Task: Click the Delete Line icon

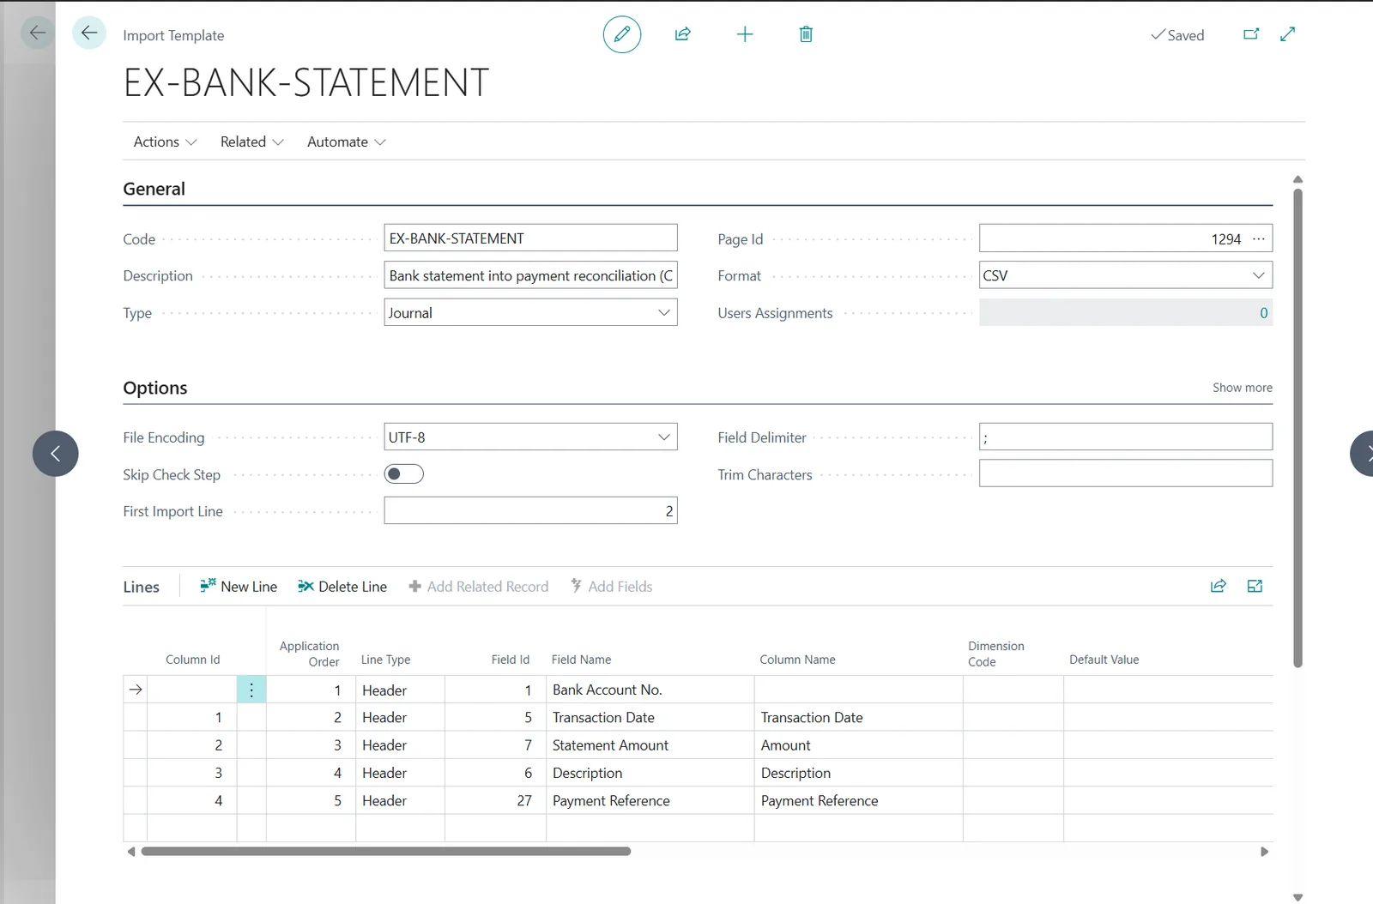Action: pos(305,586)
